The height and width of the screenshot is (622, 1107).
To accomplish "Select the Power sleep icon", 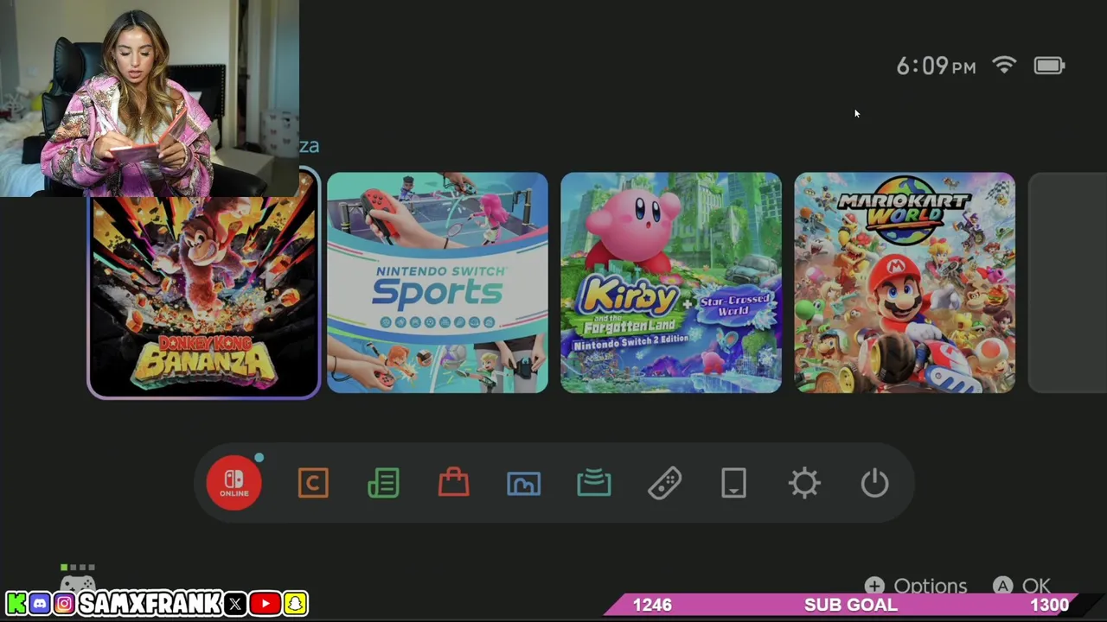I will point(874,483).
